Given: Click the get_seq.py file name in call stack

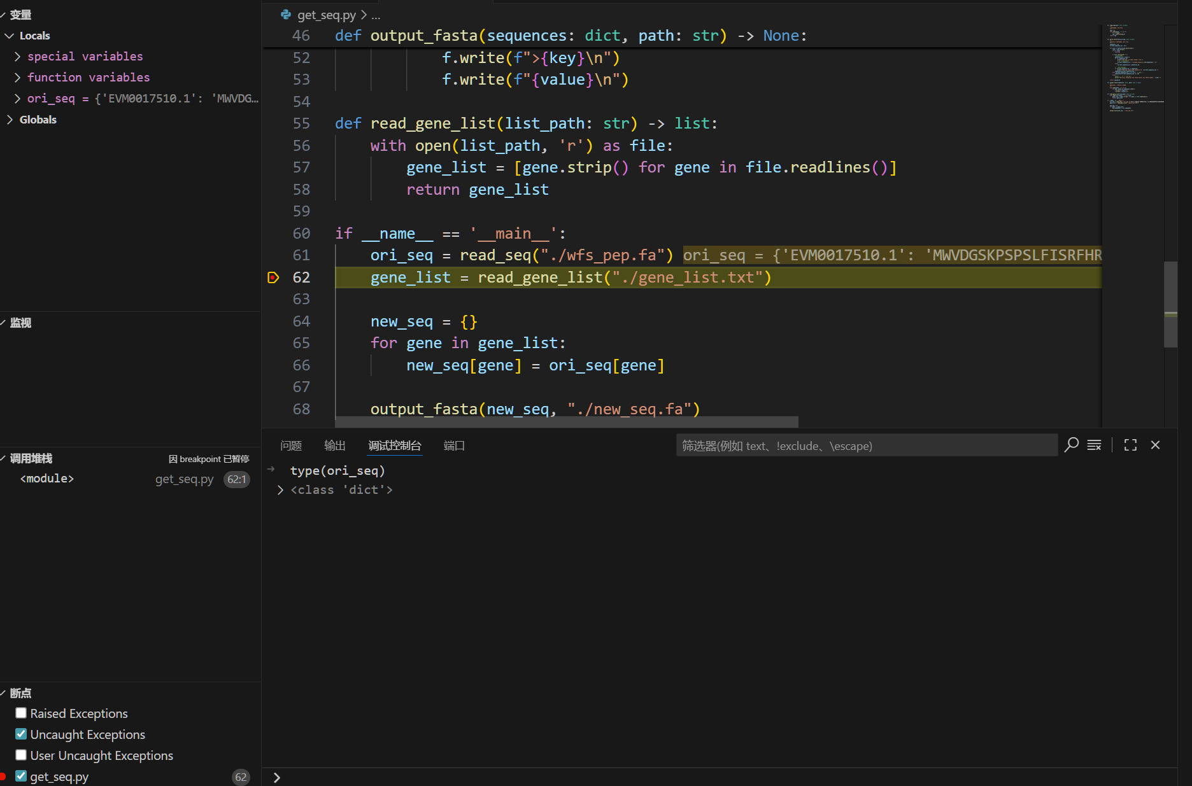Looking at the screenshot, I should (x=185, y=479).
